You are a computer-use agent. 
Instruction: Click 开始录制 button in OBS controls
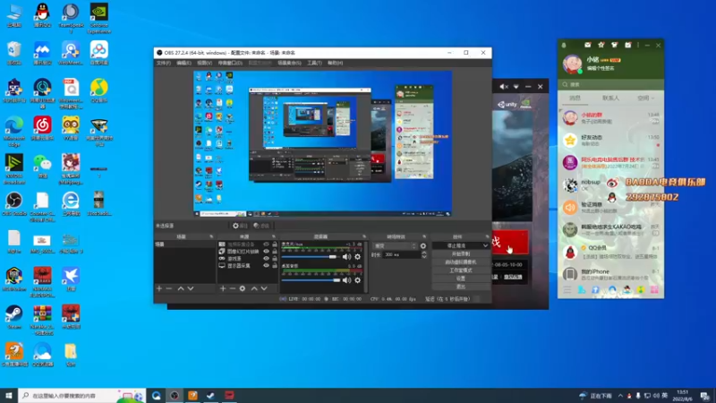click(461, 254)
